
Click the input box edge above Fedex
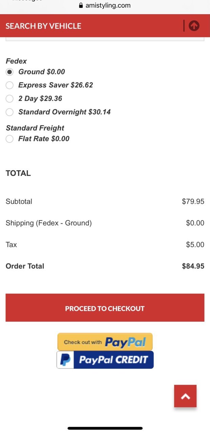click(x=105, y=40)
